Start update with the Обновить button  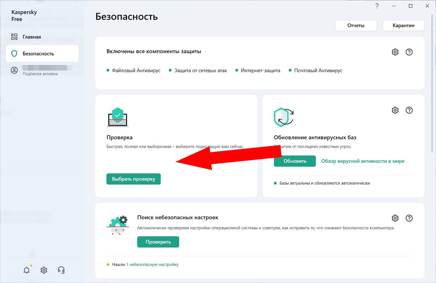[295, 161]
